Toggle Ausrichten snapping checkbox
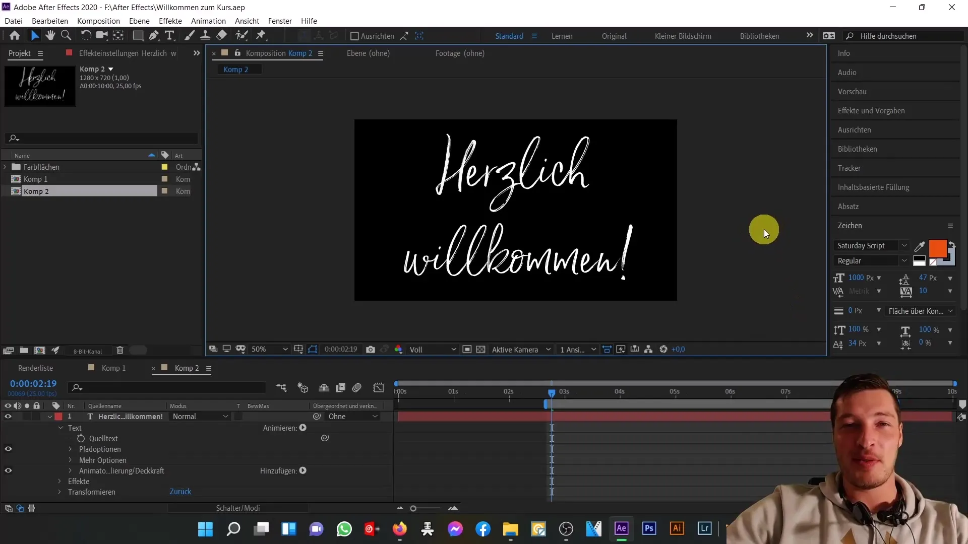Viewport: 968px width, 544px height. pyautogui.click(x=354, y=36)
